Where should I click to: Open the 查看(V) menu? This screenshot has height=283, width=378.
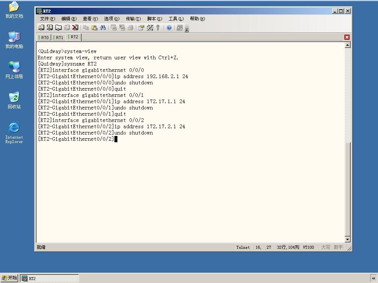pyautogui.click(x=90, y=19)
